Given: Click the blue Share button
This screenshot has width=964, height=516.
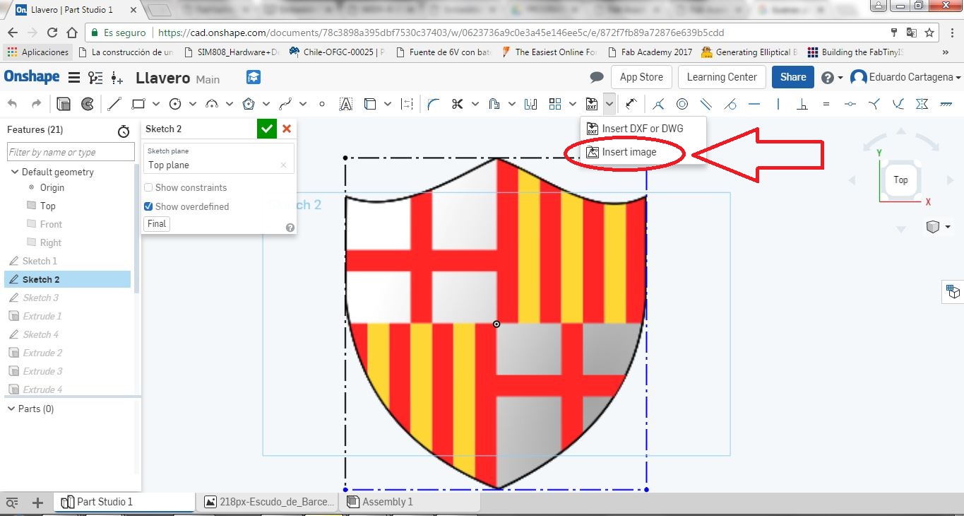Looking at the screenshot, I should point(793,77).
